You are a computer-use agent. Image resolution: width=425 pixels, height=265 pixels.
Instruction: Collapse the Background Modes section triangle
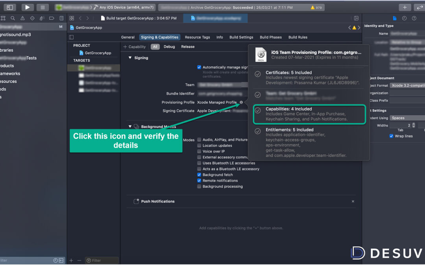[x=130, y=126]
